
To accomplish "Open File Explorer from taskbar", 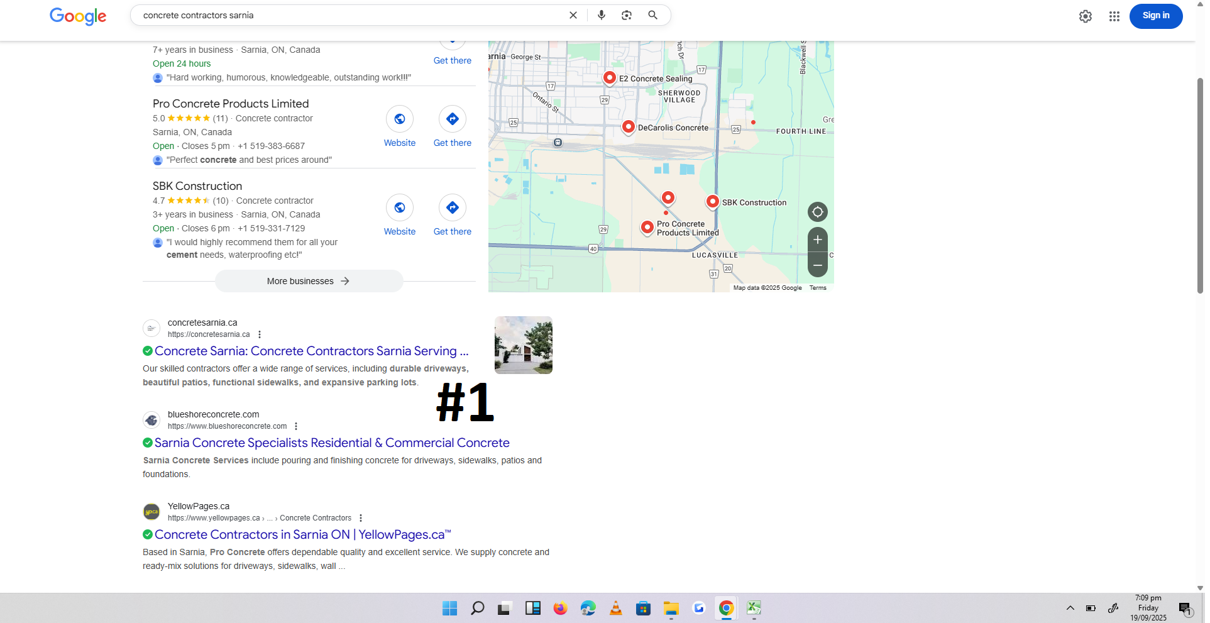I will tap(671, 608).
